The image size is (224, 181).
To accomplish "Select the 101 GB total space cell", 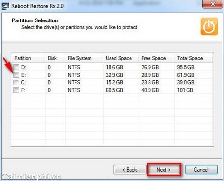I will pos(185,90).
